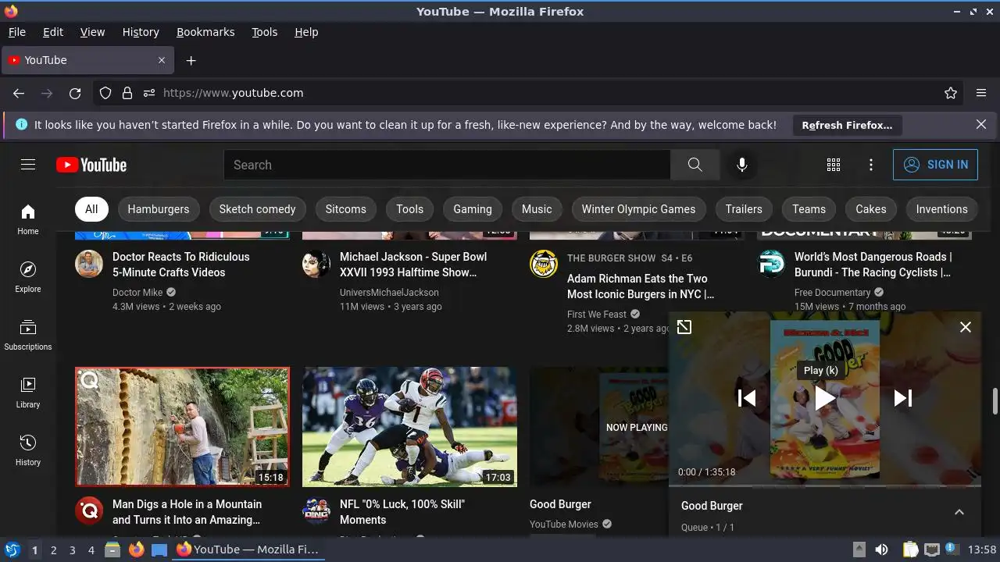Screen dimensions: 1000x562
Task: Open World's Most Dangerous Roads title
Action: (873, 265)
